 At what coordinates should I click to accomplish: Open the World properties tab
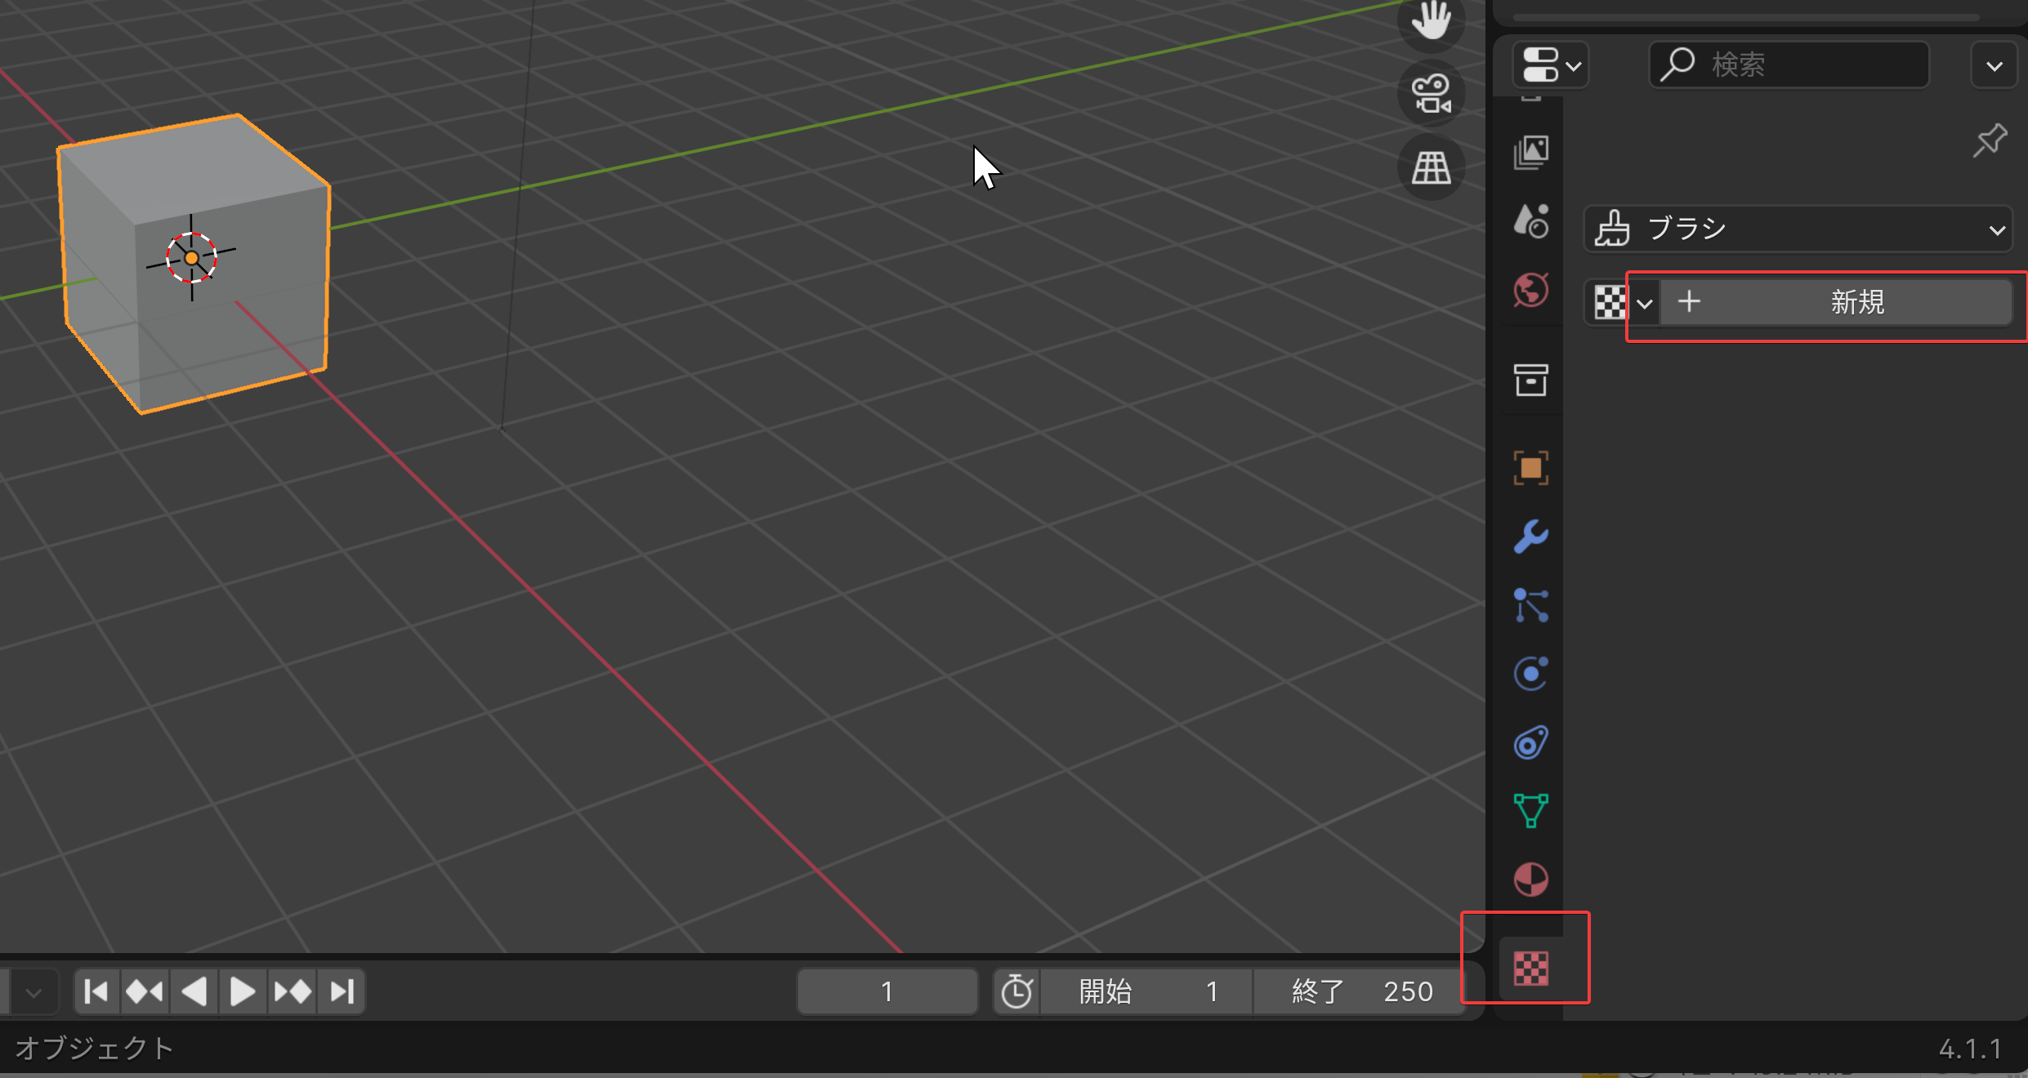coord(1530,290)
